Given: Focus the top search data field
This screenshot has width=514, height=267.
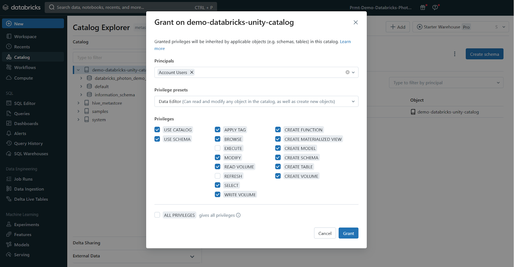Looking at the screenshot, I should tap(131, 7).
